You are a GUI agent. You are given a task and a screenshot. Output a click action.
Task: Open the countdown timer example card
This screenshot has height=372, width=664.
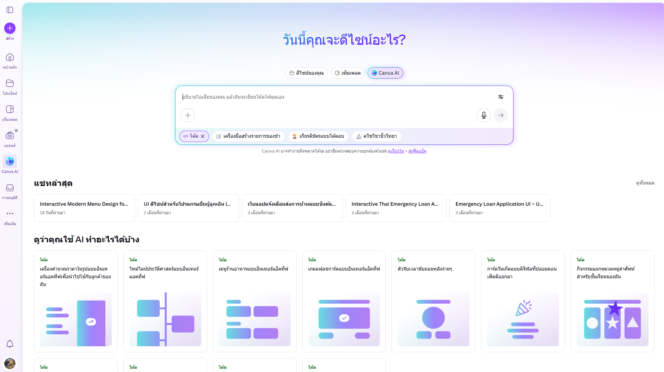(x=433, y=301)
